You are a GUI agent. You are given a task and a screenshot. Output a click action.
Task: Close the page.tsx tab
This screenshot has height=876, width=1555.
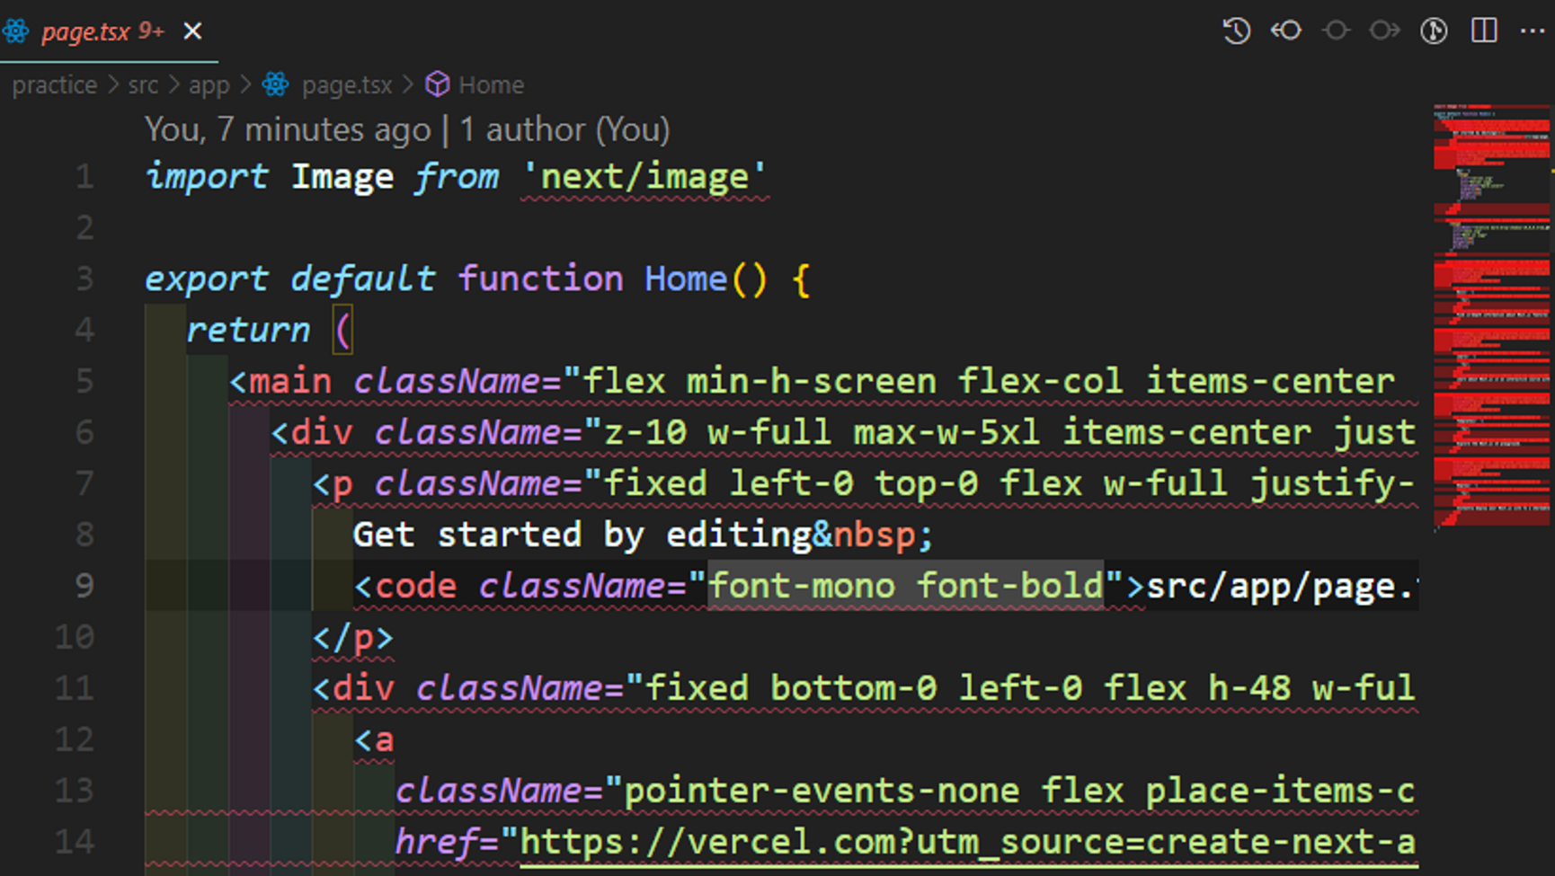(x=192, y=30)
